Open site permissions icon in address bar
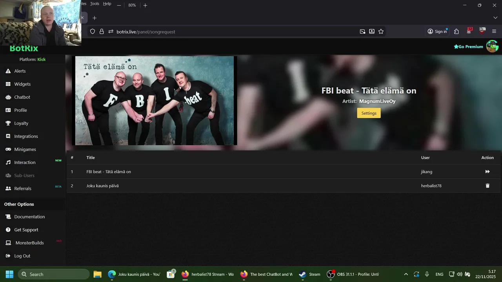This screenshot has width=502, height=282. 111,31
